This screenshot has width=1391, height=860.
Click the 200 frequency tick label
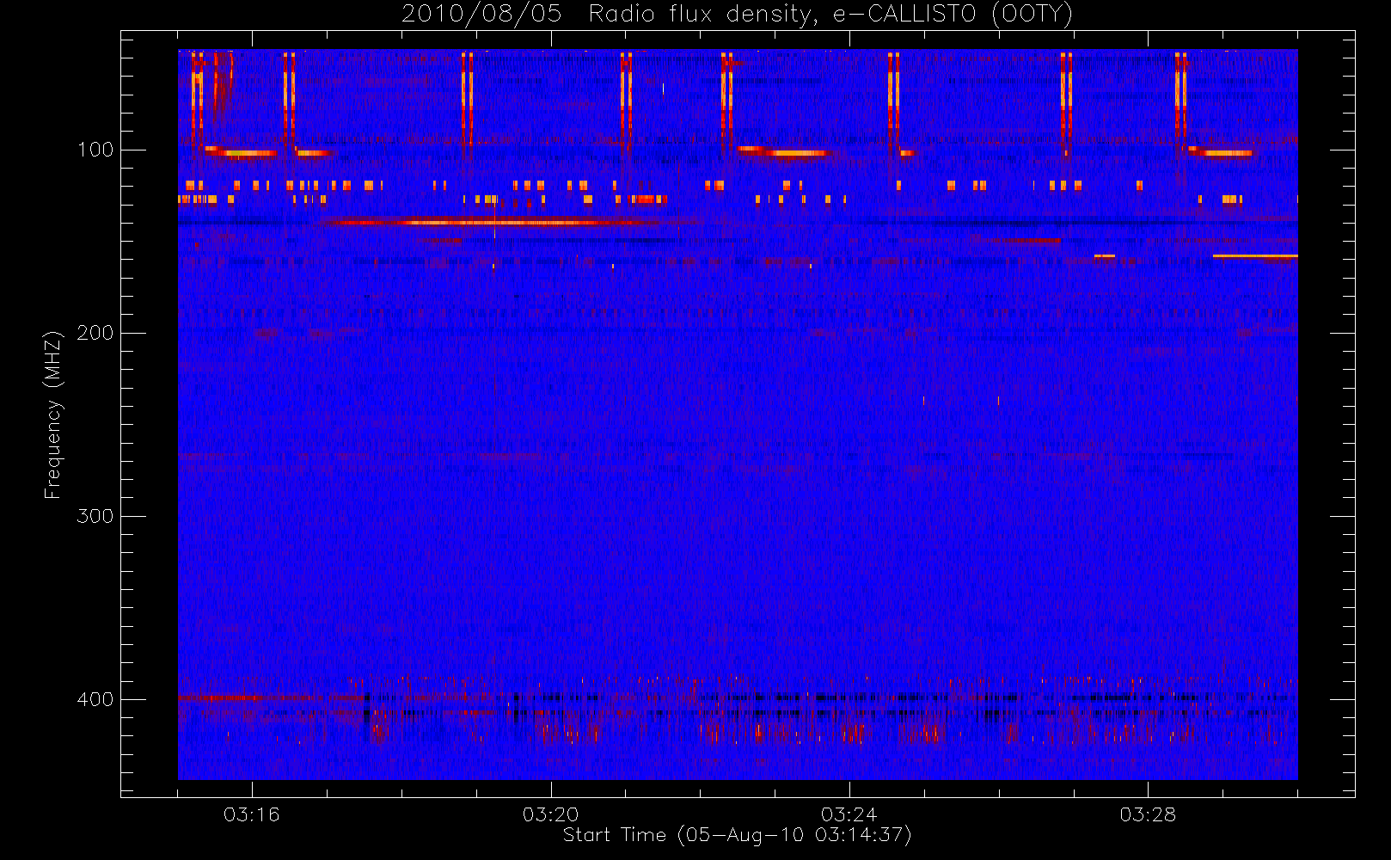(x=95, y=333)
